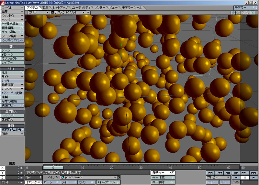The width and height of the screenshot is (259, 185).
Task: Jump to the first frame
Action: [210, 173]
